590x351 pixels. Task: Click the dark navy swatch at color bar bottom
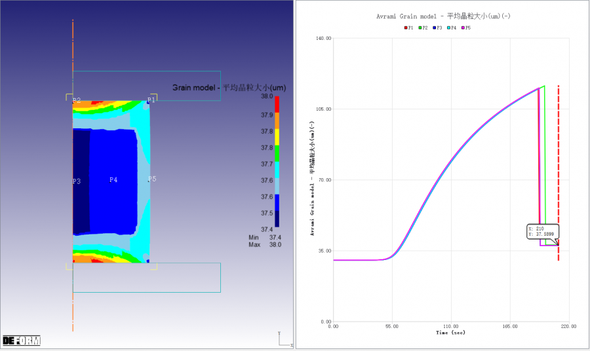(277, 222)
